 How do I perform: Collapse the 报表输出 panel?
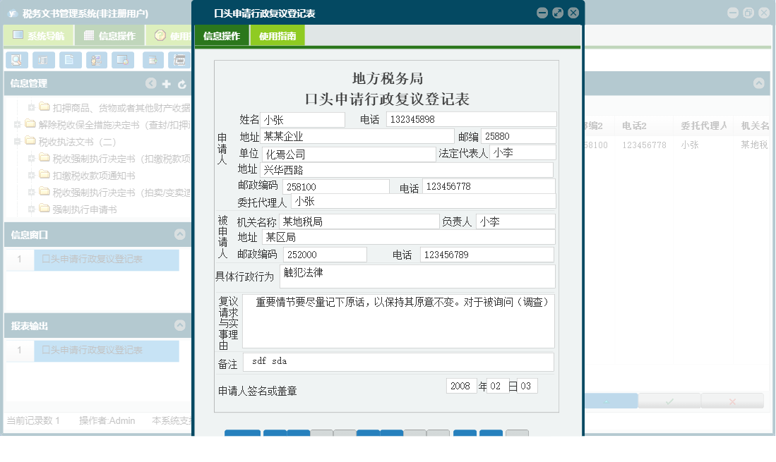click(181, 325)
